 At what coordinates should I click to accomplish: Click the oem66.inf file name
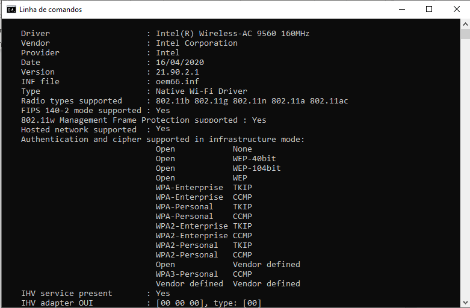tap(177, 81)
